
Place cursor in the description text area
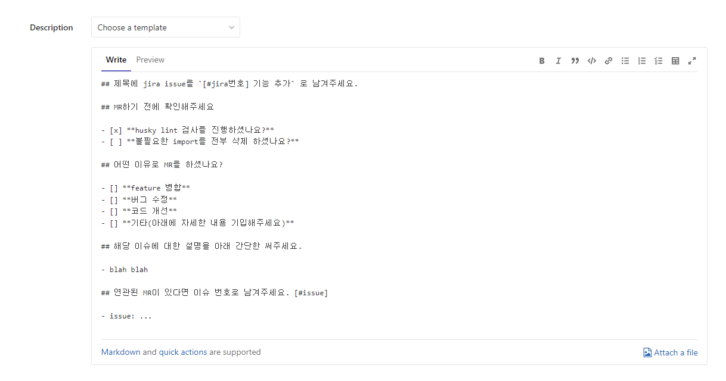tap(399, 202)
